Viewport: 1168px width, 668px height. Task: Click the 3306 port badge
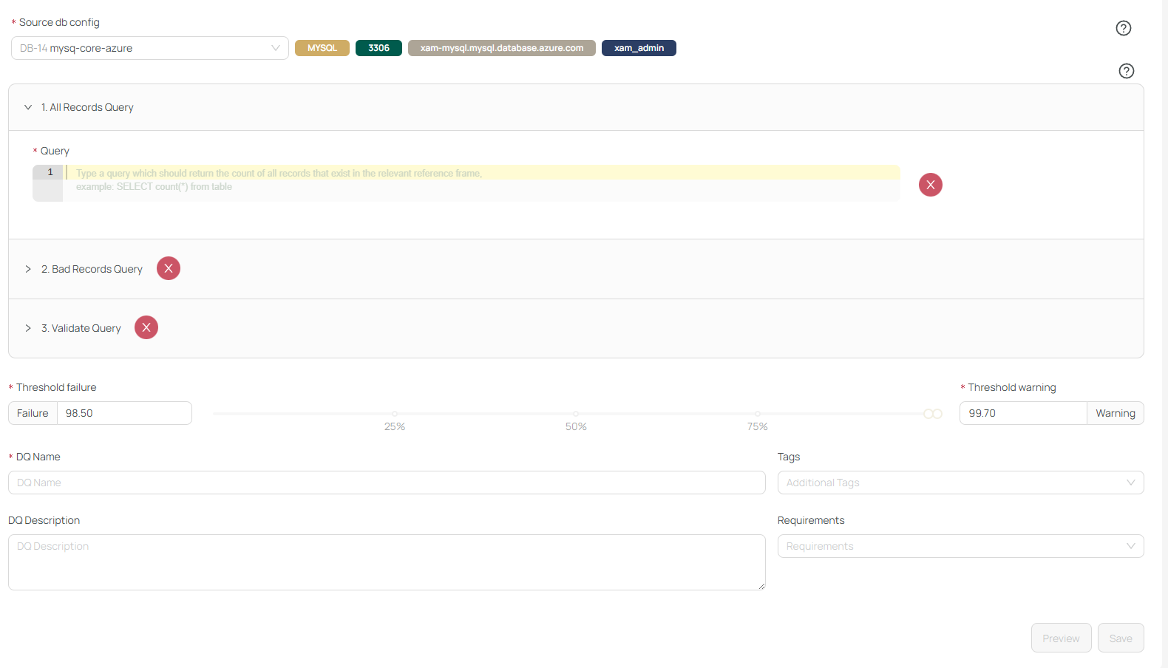click(378, 48)
